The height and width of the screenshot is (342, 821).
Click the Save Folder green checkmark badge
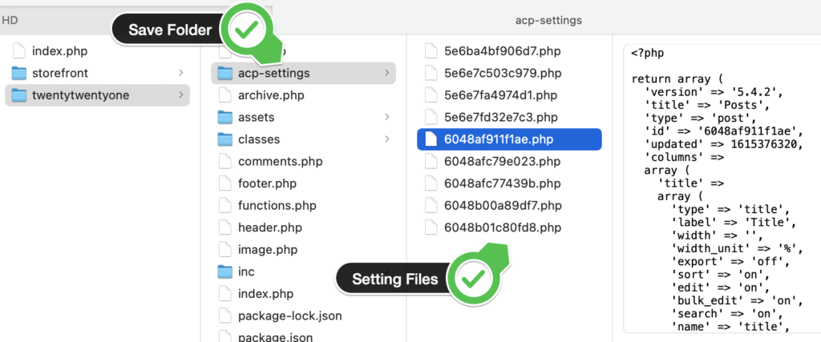[x=249, y=31]
